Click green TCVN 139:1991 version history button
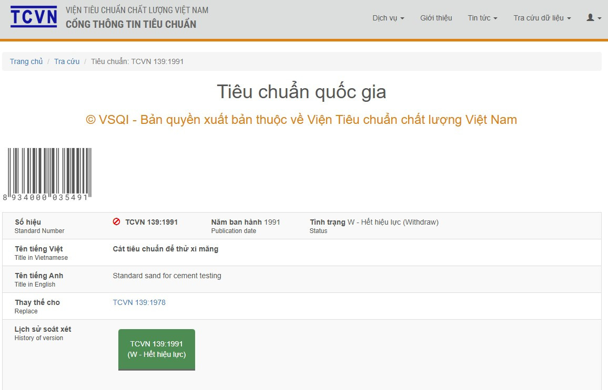 [x=157, y=350]
